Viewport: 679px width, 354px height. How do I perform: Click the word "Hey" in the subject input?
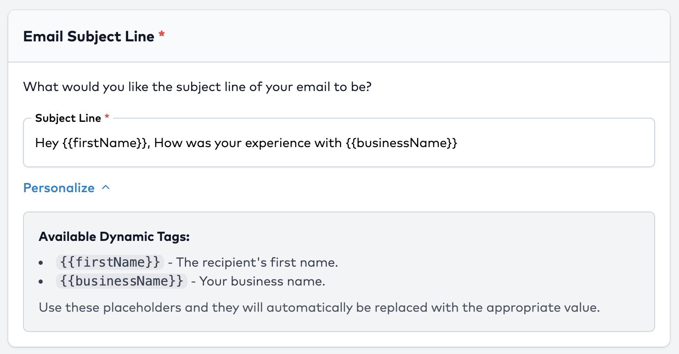[46, 143]
